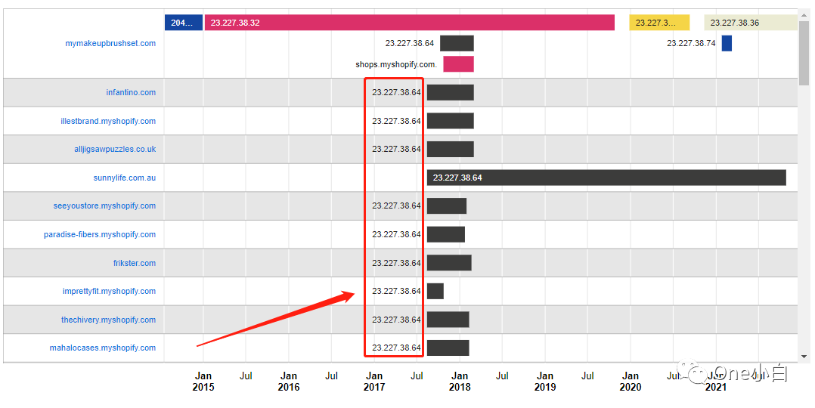Screen dimensions: 815x408
Task: Select the blue 204... timeline bar
Action: coord(184,23)
